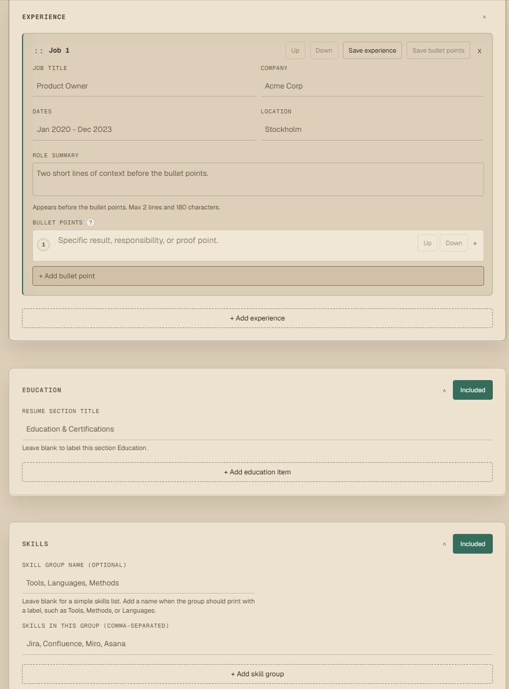Click the number 1 bullet badge

[43, 244]
